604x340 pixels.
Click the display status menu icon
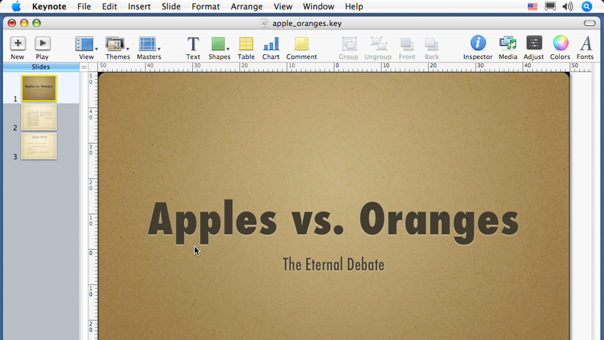pos(550,7)
